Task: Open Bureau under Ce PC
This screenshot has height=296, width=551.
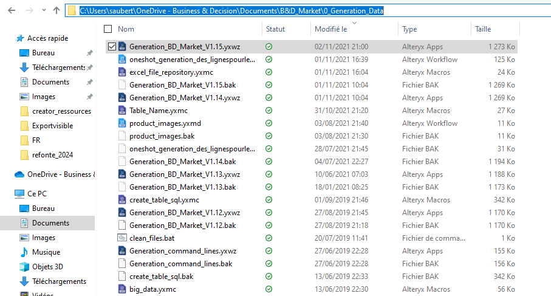Action: tap(43, 208)
